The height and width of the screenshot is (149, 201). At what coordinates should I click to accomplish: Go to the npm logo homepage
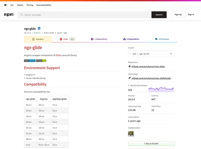click(x=9, y=15)
